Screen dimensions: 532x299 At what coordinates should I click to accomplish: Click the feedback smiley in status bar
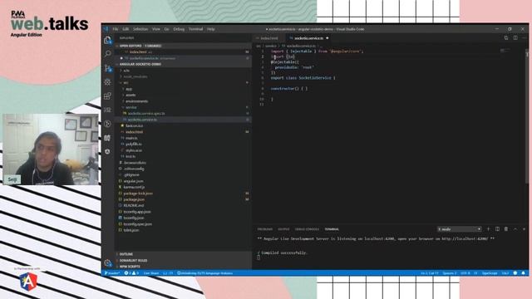click(515, 273)
